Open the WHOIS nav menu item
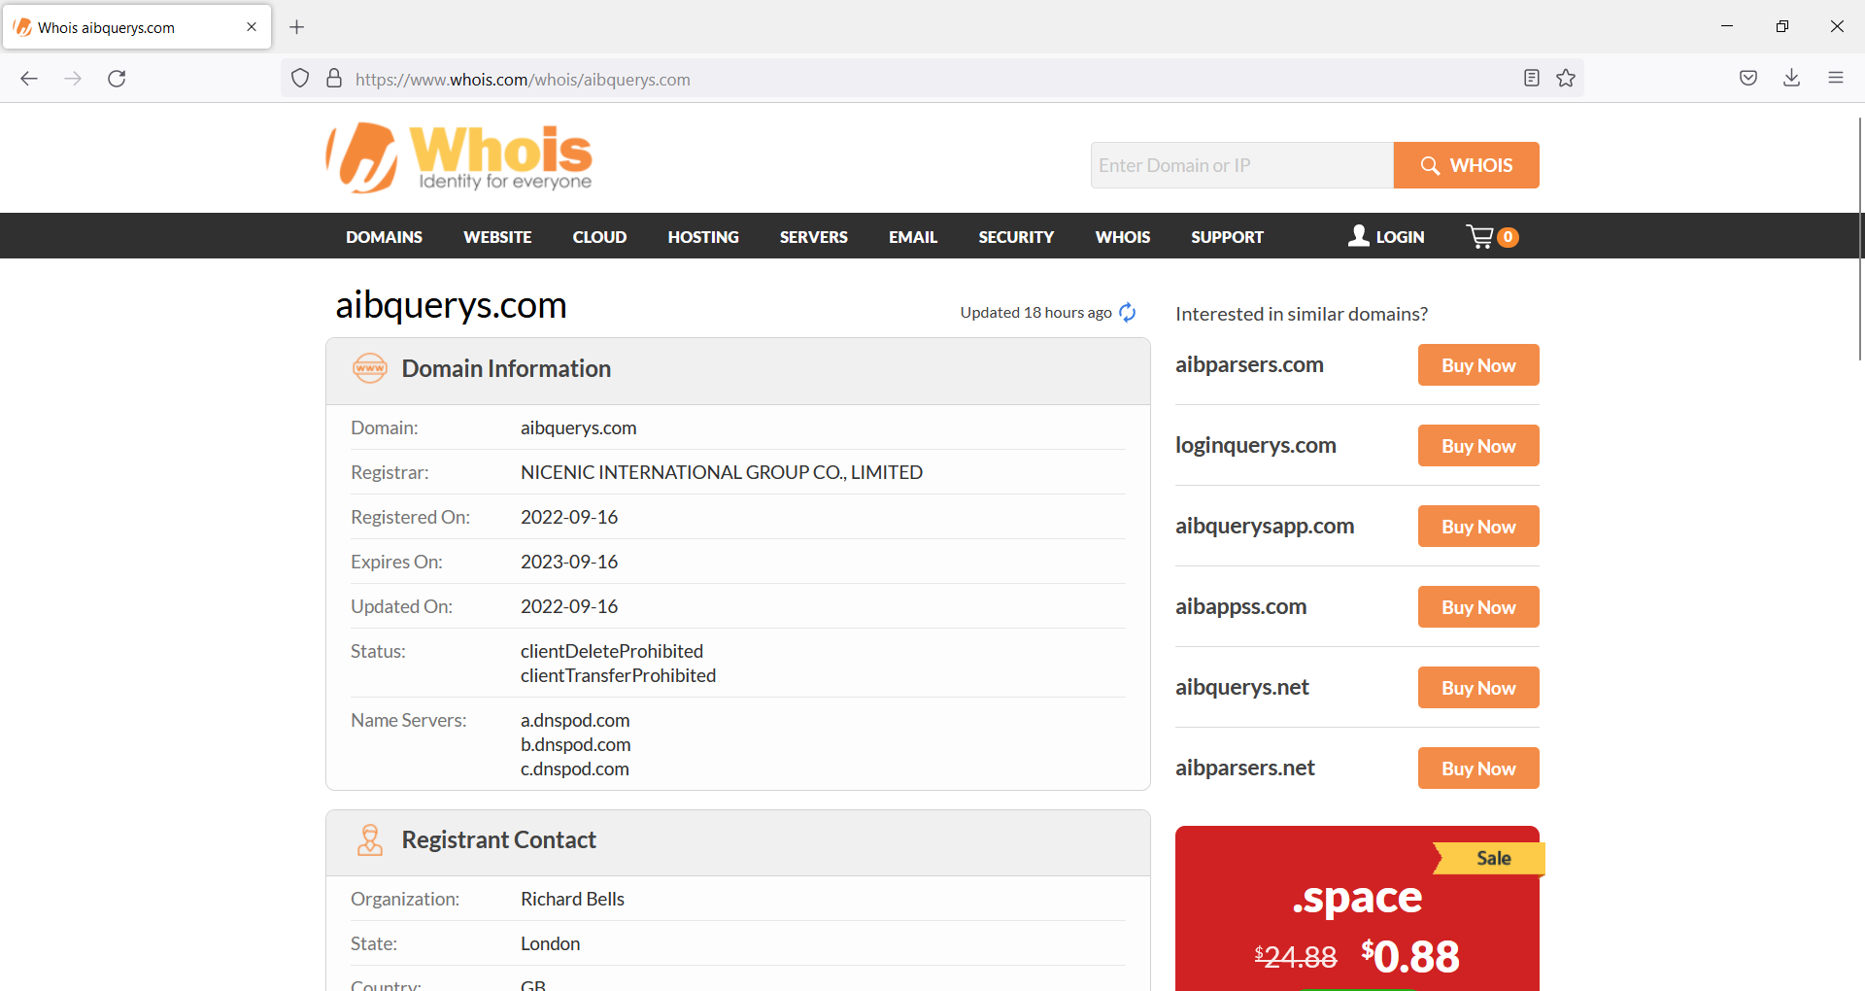1865x991 pixels. coord(1123,237)
